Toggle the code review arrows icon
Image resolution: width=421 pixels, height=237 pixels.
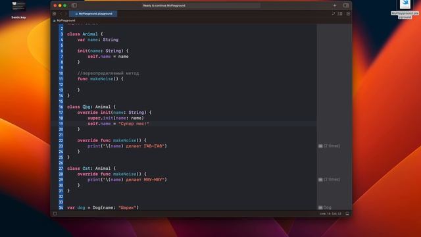pyautogui.click(x=334, y=14)
